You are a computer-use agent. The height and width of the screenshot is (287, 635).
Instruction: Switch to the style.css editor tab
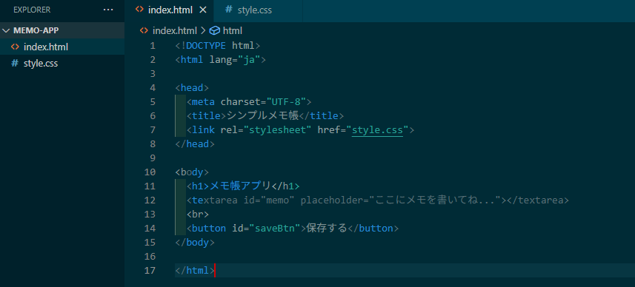[249, 10]
